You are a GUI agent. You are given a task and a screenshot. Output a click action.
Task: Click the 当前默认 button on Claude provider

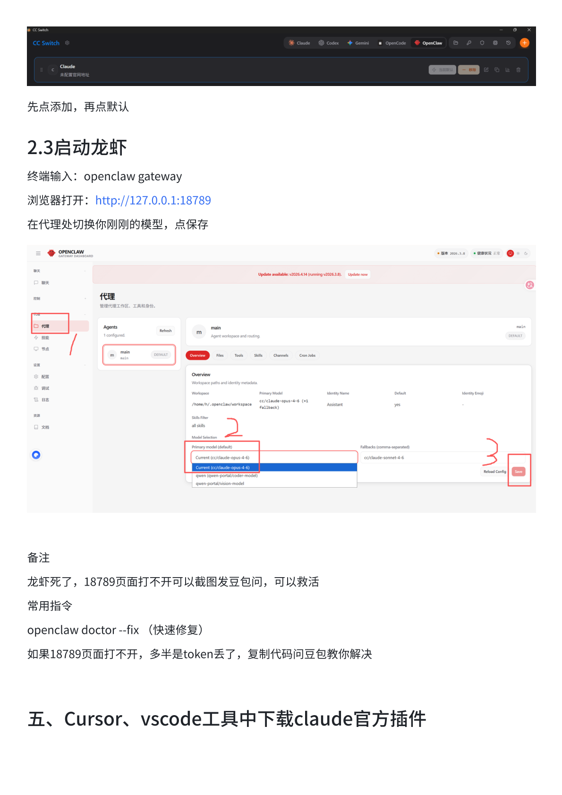(x=443, y=70)
